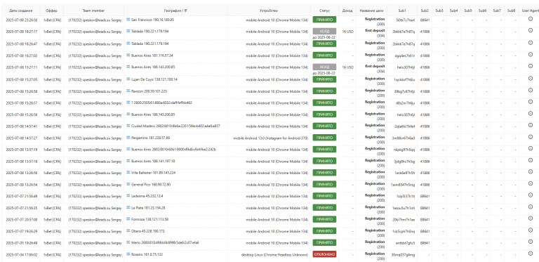The width and height of the screenshot is (539, 262).
Task: Click 'desktop Linux (Chrome Headless Unknown)' device cell
Action: [274, 255]
